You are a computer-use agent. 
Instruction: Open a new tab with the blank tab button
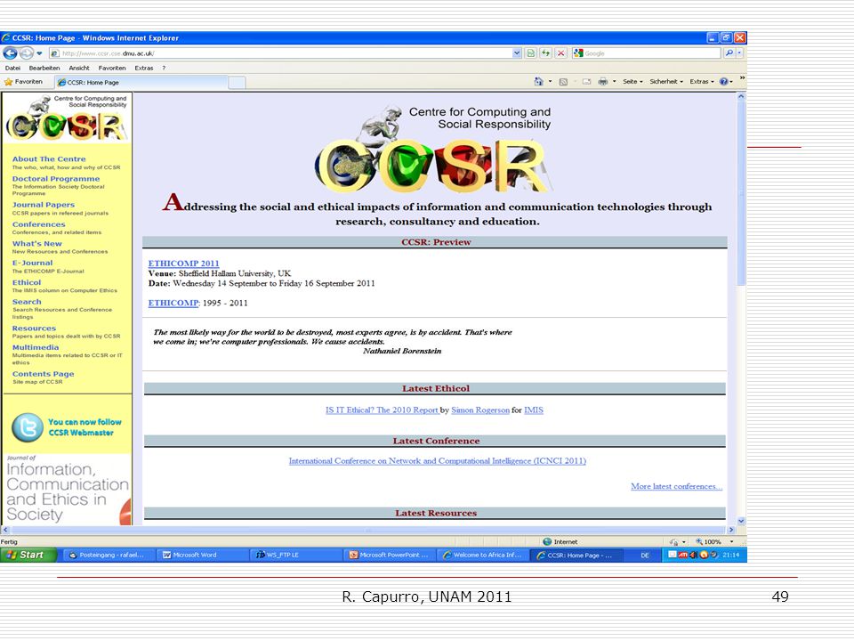pyautogui.click(x=237, y=82)
